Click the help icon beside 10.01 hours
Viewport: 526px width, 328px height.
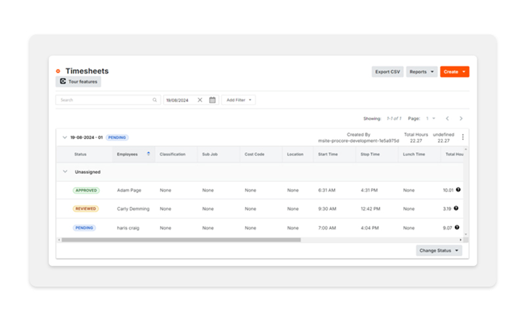pyautogui.click(x=458, y=190)
